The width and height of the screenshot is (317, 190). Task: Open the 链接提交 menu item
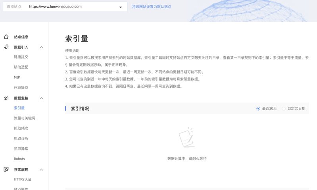tap(21, 57)
